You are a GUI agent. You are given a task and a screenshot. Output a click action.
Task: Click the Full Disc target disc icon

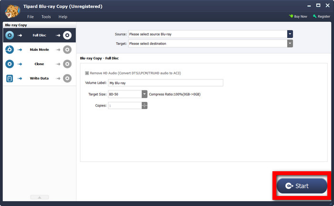tap(67, 35)
